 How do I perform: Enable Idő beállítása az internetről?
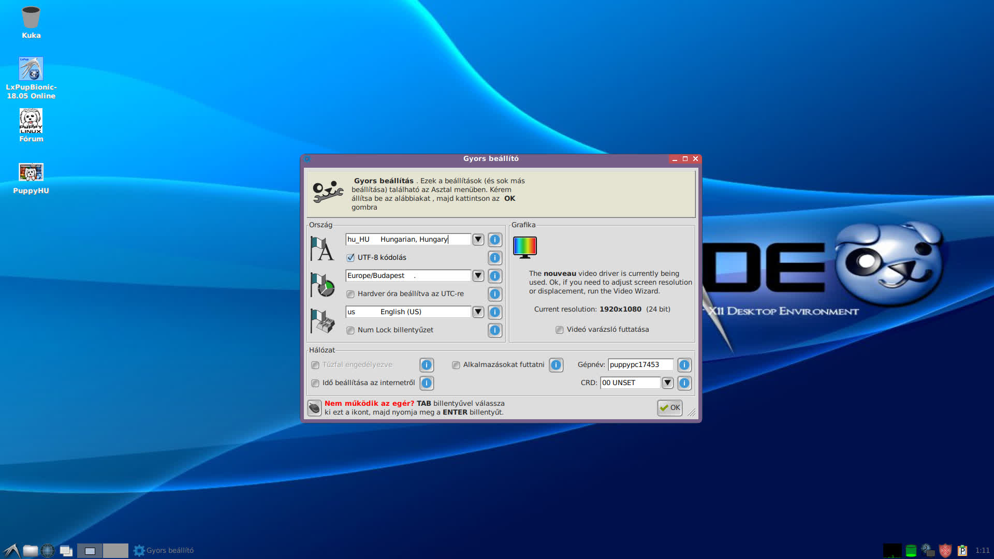(315, 383)
